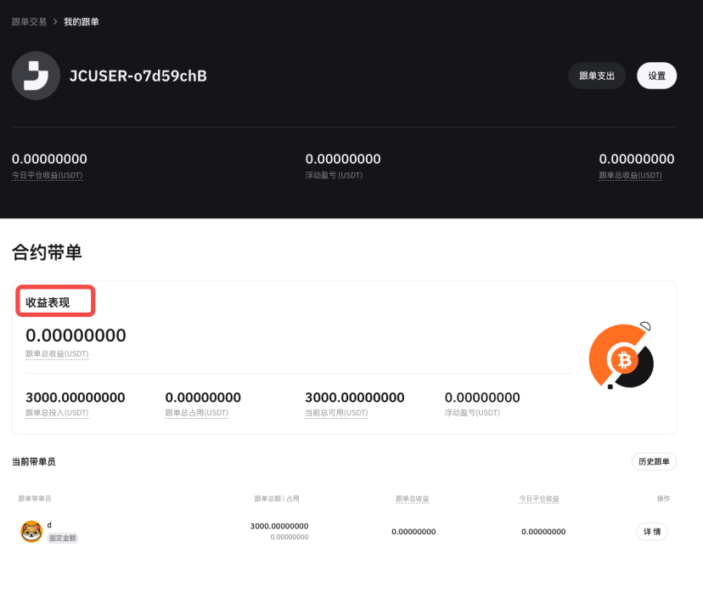Screen dimensions: 703x615
Task: Click 跟单总收益(USDT) label in dark header
Action: pyautogui.click(x=630, y=175)
